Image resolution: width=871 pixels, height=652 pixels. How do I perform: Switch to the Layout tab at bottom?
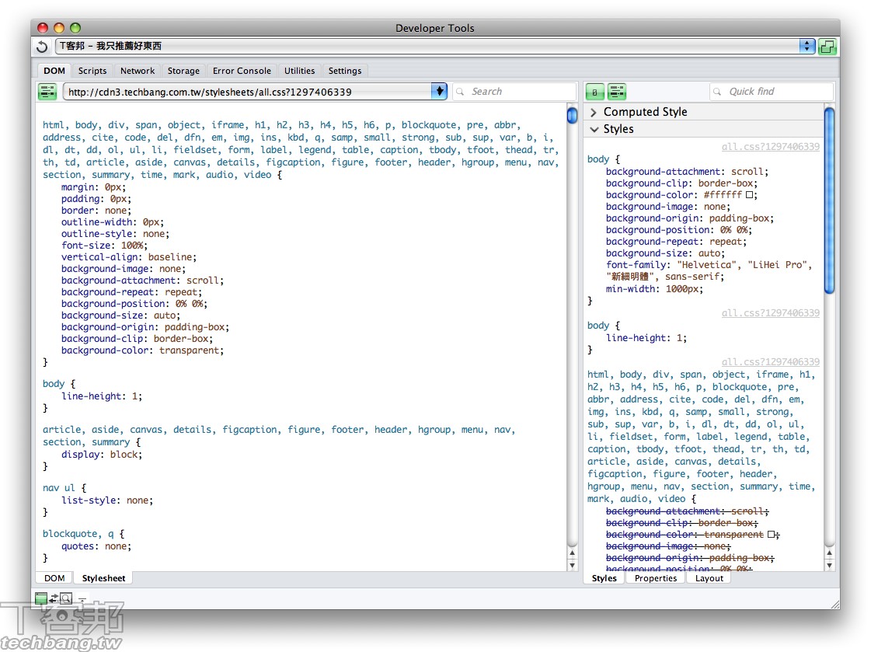click(x=709, y=578)
